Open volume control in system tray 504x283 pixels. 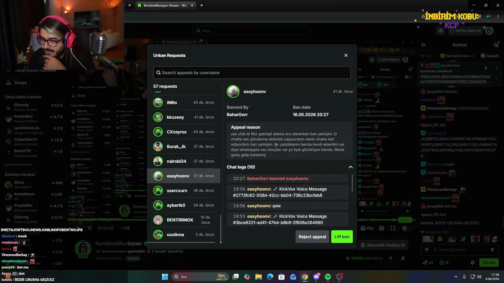480,277
